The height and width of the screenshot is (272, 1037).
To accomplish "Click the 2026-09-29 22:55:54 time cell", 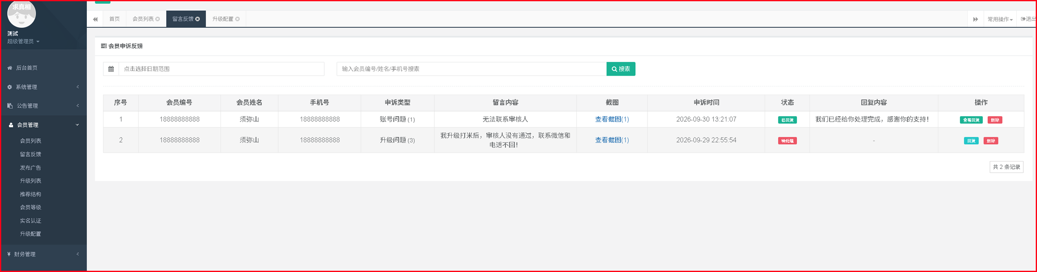I will [706, 140].
